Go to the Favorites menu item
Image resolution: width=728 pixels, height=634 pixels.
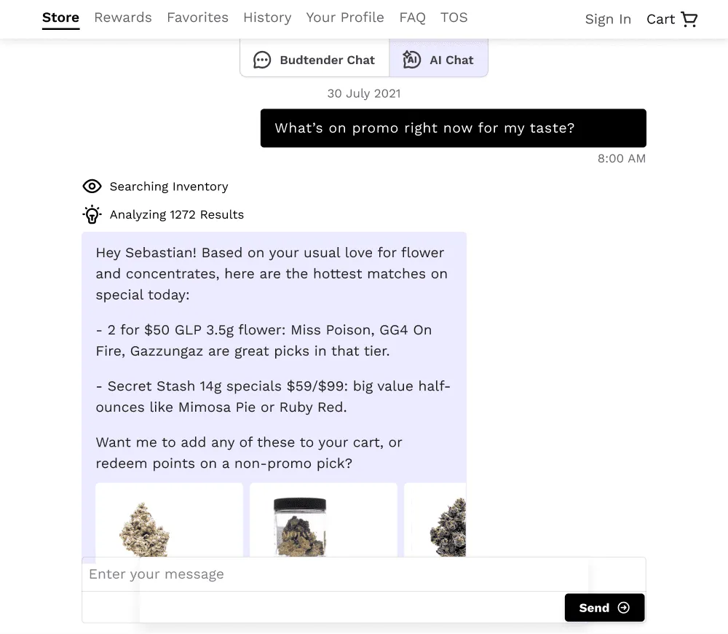(x=198, y=17)
